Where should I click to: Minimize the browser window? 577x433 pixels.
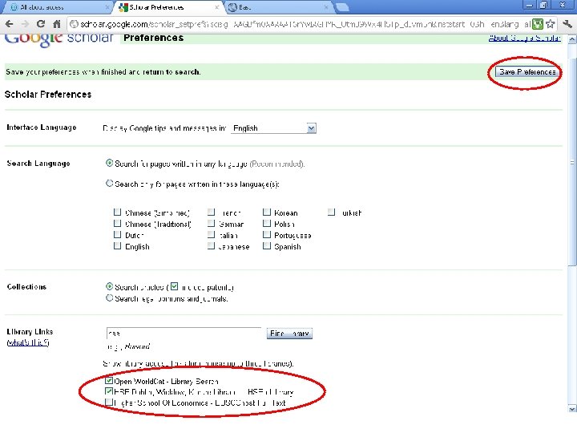click(530, 5)
